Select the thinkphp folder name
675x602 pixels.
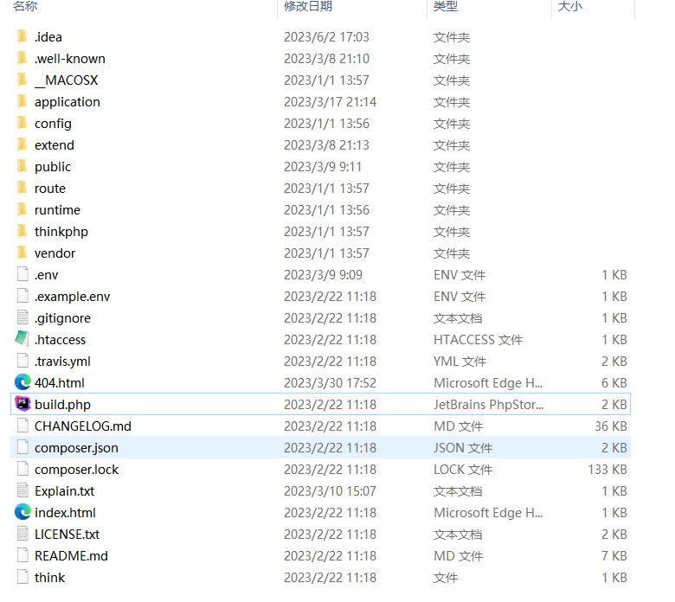coord(61,232)
